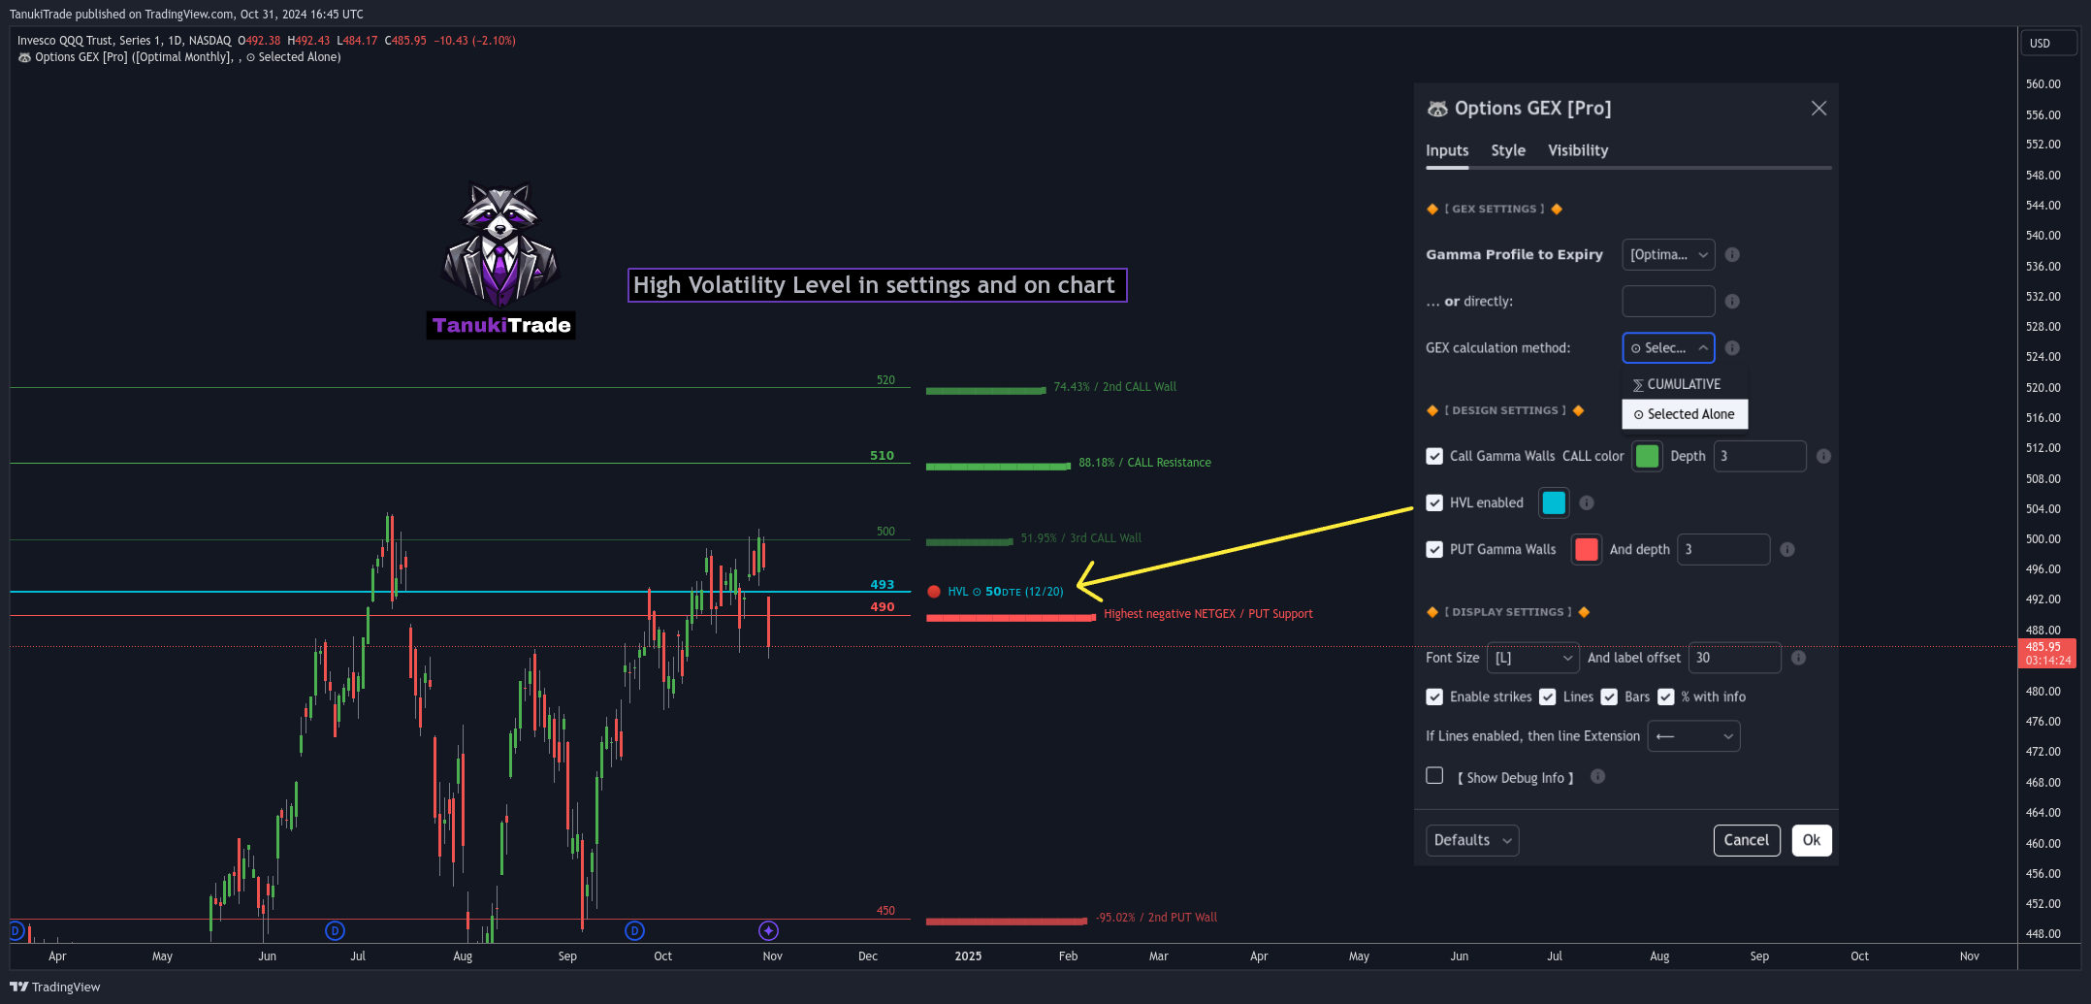Open the Font Size dropdown
This screenshot has height=1004, width=2091.
(1533, 658)
